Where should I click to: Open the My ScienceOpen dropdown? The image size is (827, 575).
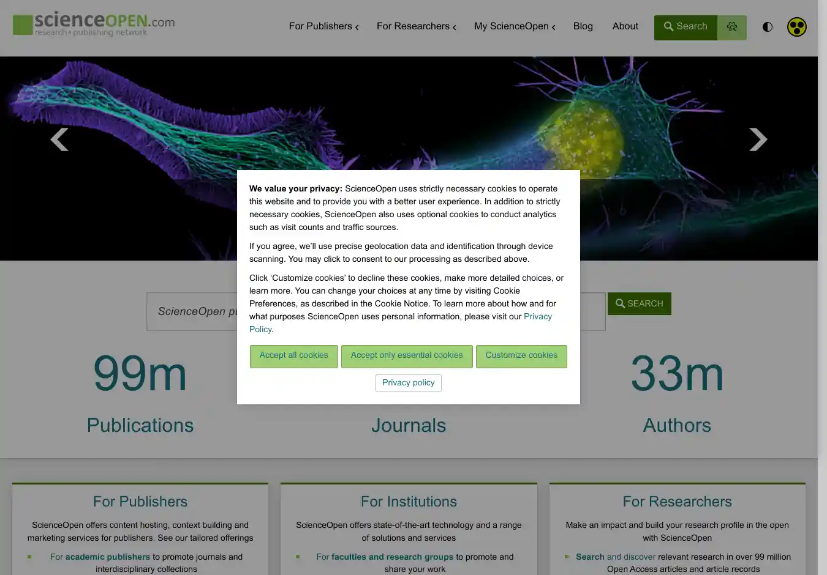tap(515, 26)
